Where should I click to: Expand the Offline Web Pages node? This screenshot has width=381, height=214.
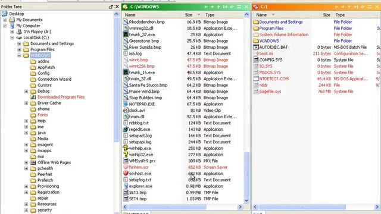click(x=26, y=162)
